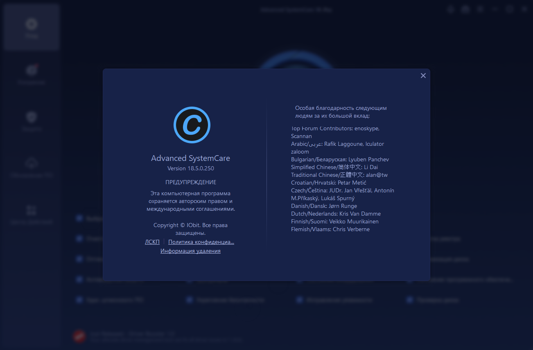The image size is (533, 350).
Task: Click the Dutch/Nederlands: Kris Van Damme line
Action: pos(336,214)
